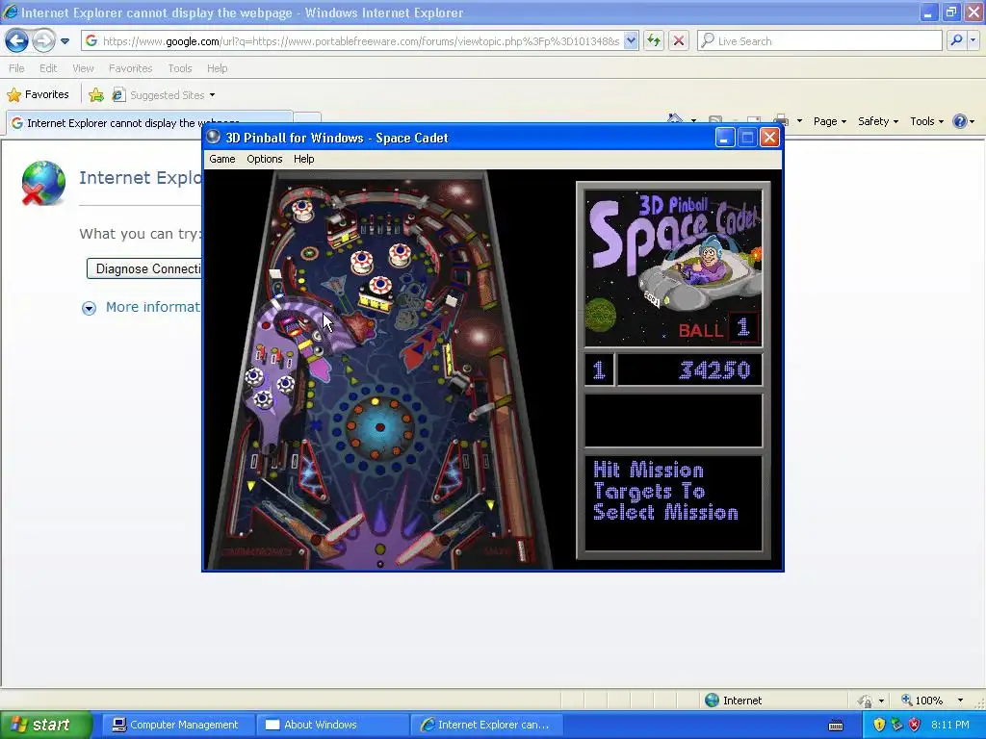
Task: Click the Space Cadet logo image
Action: (673, 268)
